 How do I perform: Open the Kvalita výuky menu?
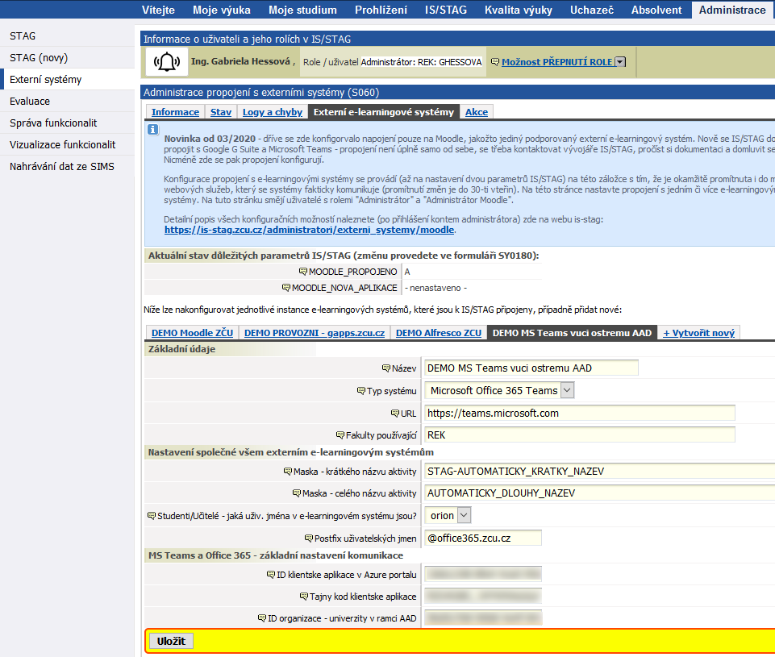click(519, 10)
